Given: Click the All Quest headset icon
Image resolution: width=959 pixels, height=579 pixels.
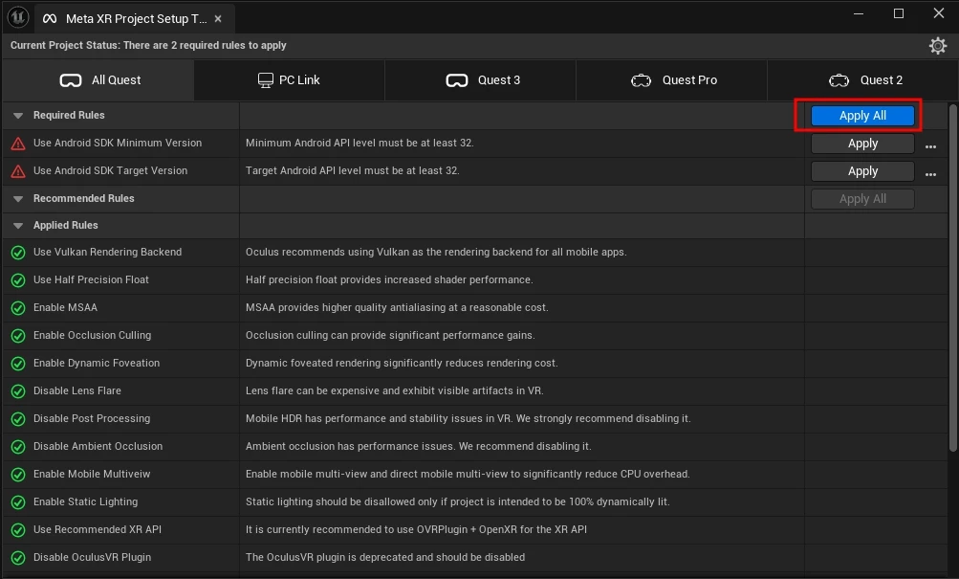Looking at the screenshot, I should (71, 80).
